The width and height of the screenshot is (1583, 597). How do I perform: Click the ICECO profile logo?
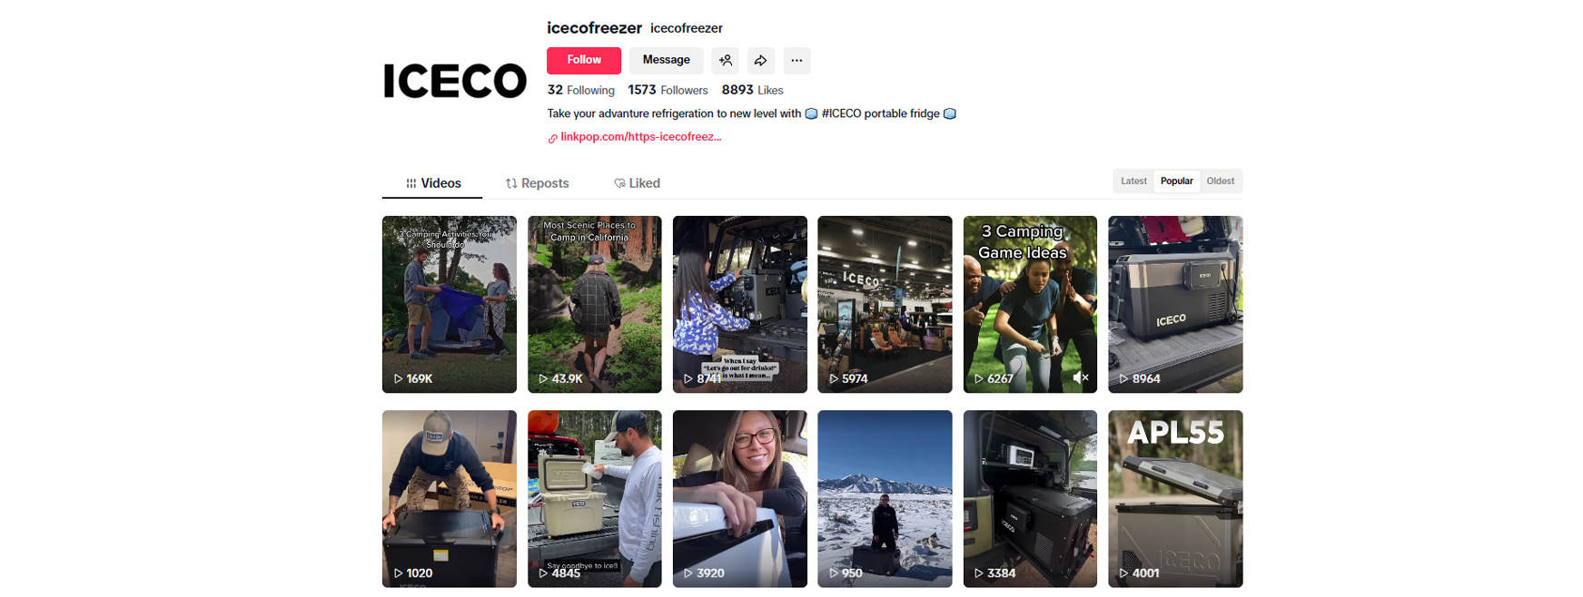pyautogui.click(x=455, y=81)
